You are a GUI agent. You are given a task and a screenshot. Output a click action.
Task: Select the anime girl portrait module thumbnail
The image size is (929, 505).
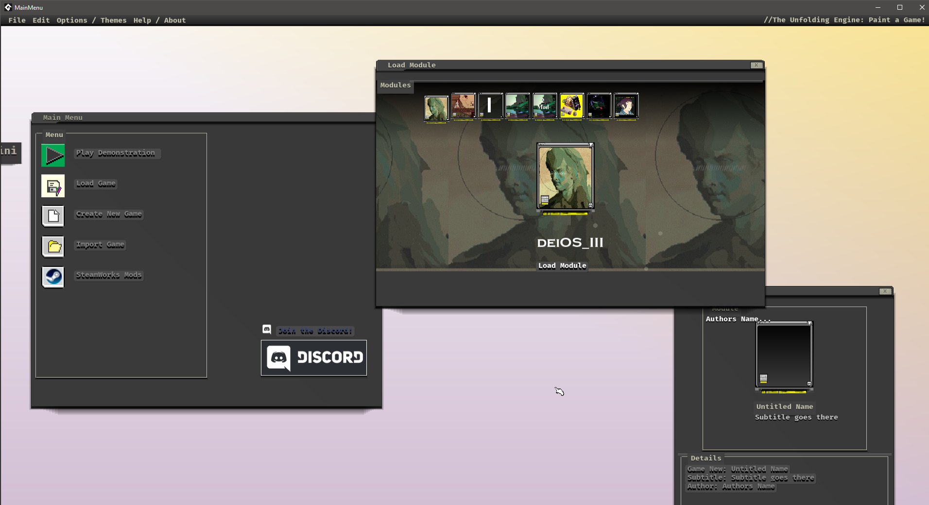(x=626, y=106)
